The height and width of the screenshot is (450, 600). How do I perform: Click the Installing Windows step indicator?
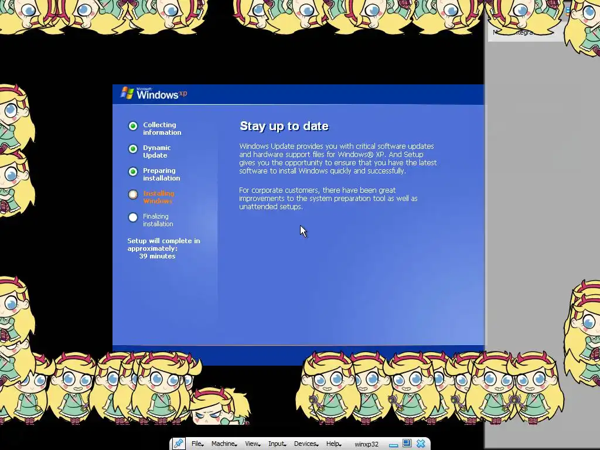click(133, 195)
